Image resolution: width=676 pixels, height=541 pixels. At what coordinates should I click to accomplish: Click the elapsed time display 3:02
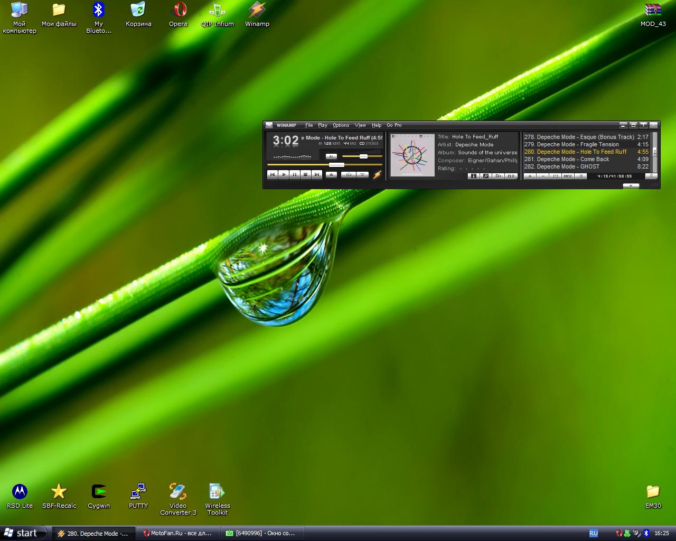pyautogui.click(x=286, y=141)
